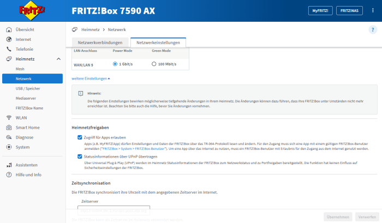Select the 100 Mbit/s Green Mode radio
Screen dimensions: 382x223
[154, 64]
